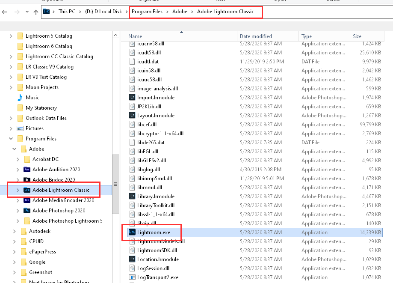This screenshot has height=283, width=393.
Task: Select Outlook Data Files folder
Action: pos(46,118)
